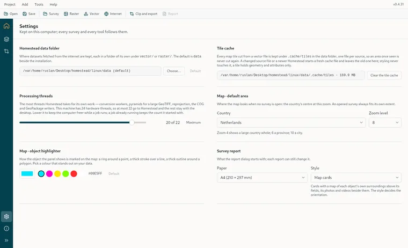Select the magenta circle highlighter colour
This screenshot has width=408, height=248.
click(49, 173)
